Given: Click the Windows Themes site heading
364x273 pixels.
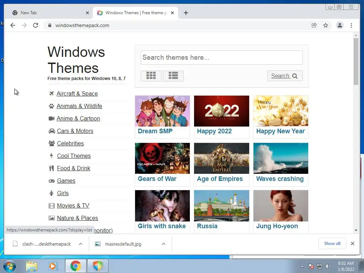Looking at the screenshot, I should click(76, 60).
